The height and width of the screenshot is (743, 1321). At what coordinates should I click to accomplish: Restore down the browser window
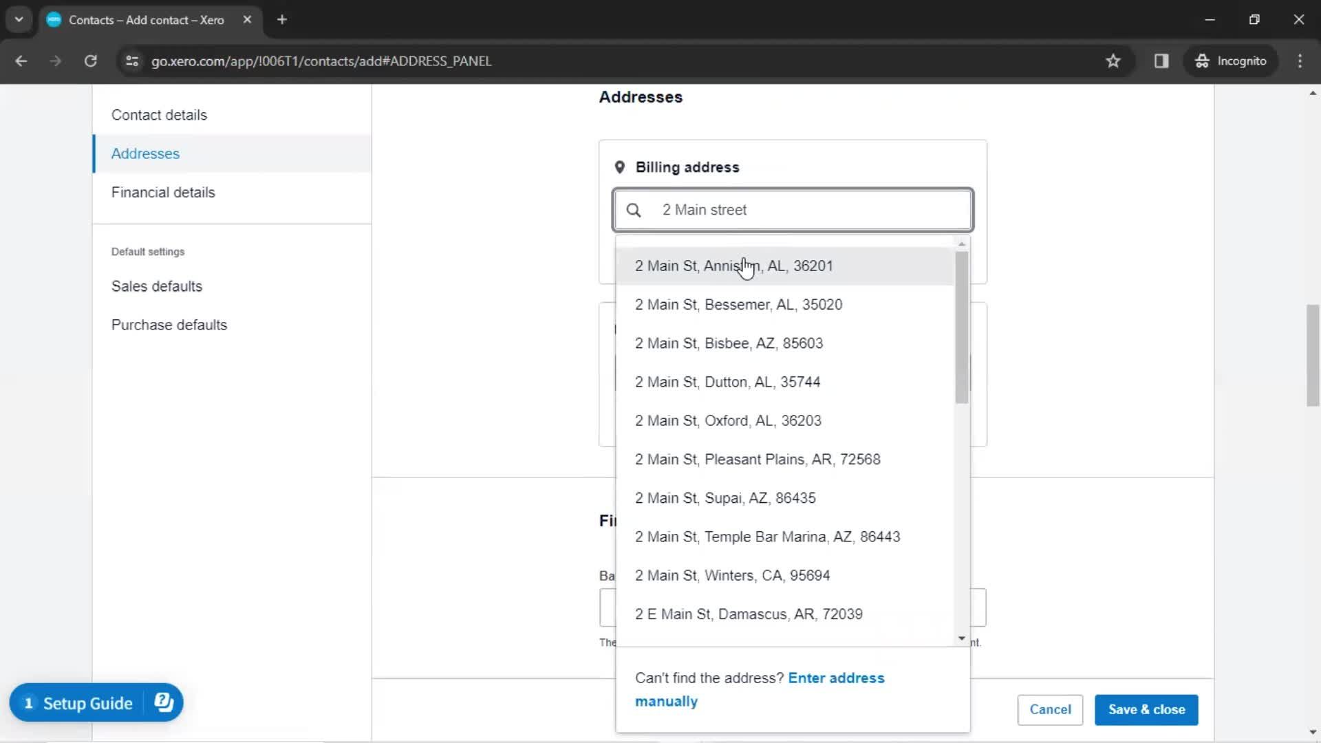[x=1254, y=20]
